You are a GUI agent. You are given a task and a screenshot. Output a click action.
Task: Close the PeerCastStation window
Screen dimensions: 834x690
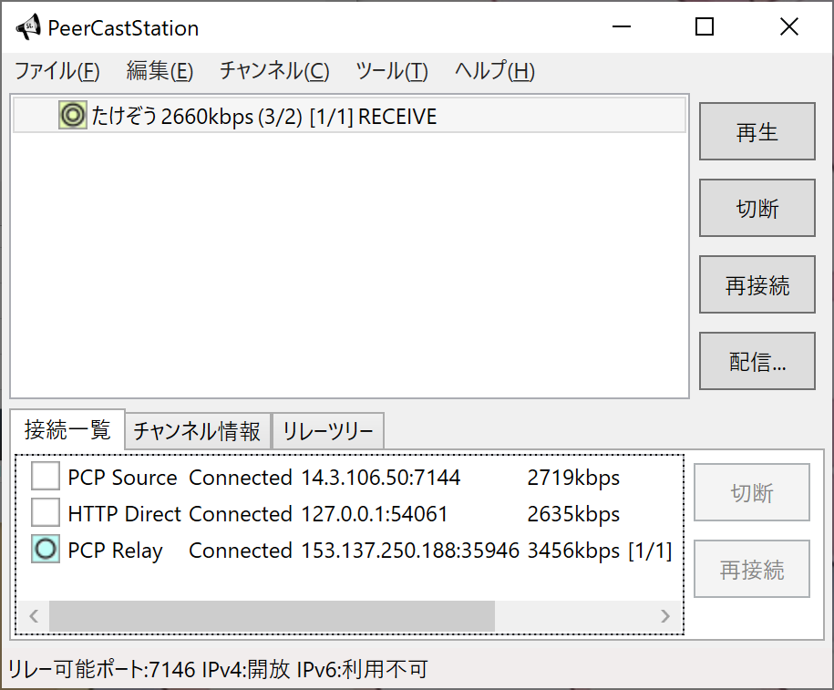788,26
